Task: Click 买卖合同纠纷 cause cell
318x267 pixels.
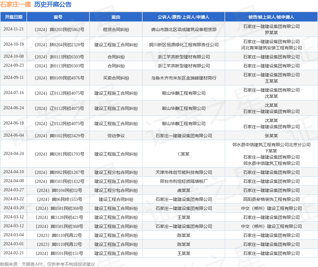Action: click(116, 78)
